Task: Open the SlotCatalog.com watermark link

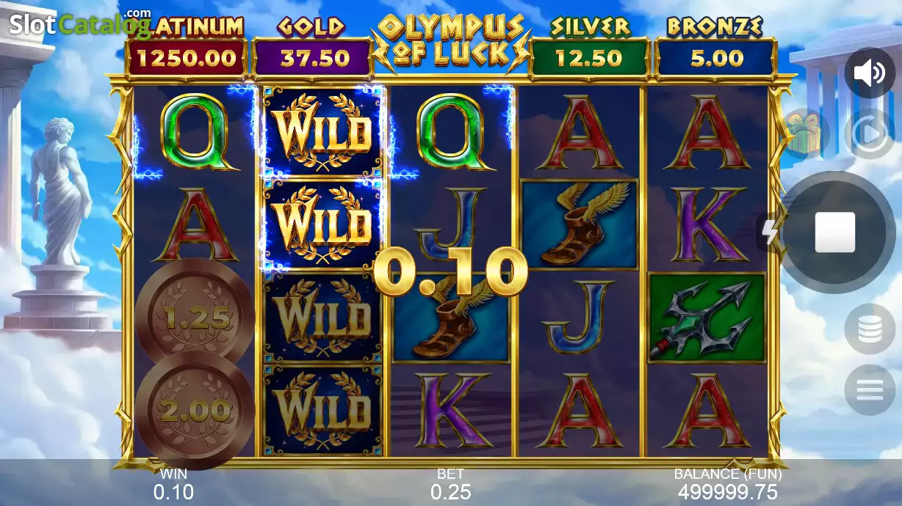Action: pos(80,23)
